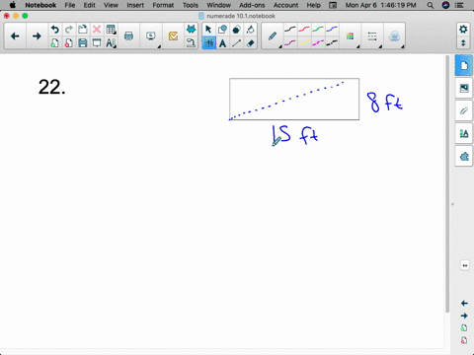Open the transparency tool dropdown
474x355 pixels.
(x=394, y=36)
